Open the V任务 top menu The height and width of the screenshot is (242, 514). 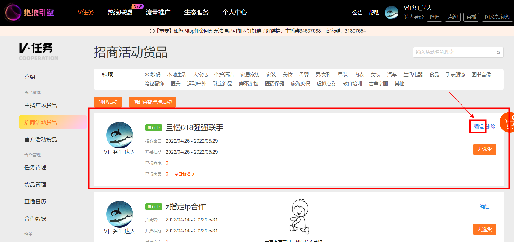click(x=86, y=13)
